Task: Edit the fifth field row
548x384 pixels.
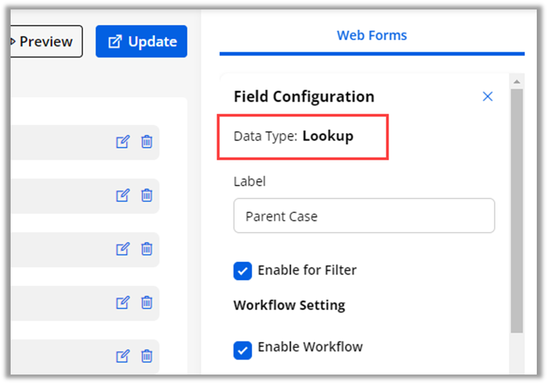Action: coord(122,356)
